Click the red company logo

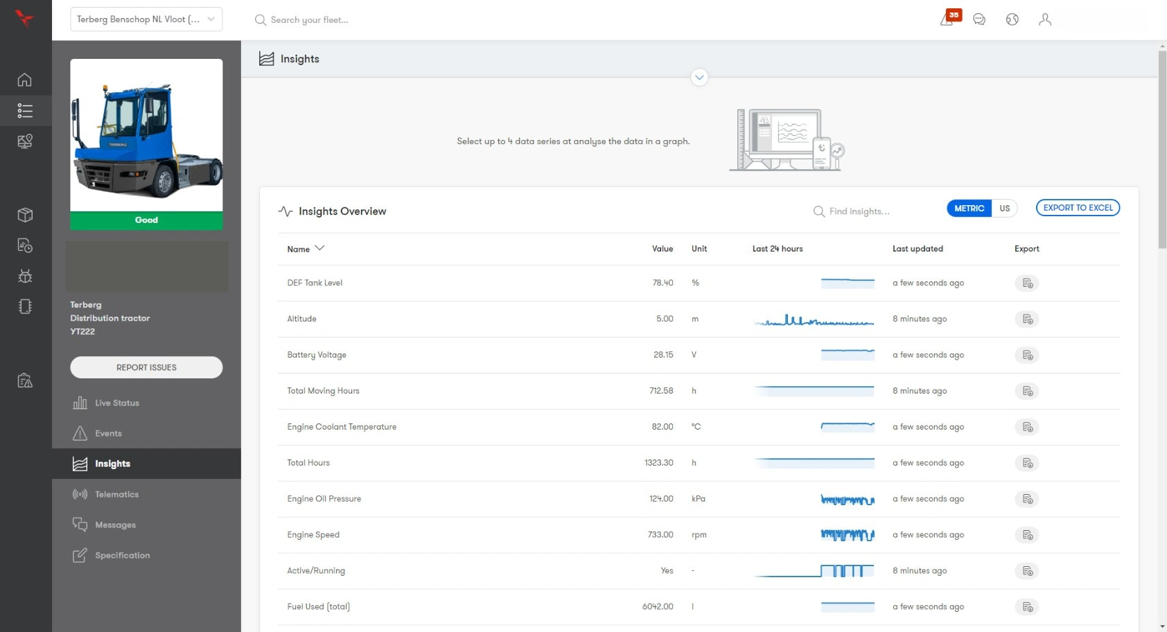coord(24,18)
